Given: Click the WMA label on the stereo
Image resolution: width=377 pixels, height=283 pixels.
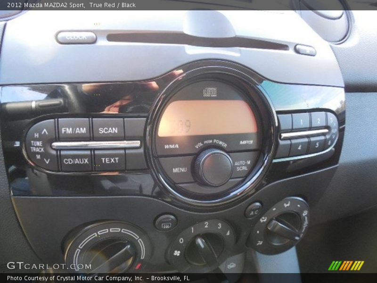Looking at the screenshot, I should coord(172,146).
